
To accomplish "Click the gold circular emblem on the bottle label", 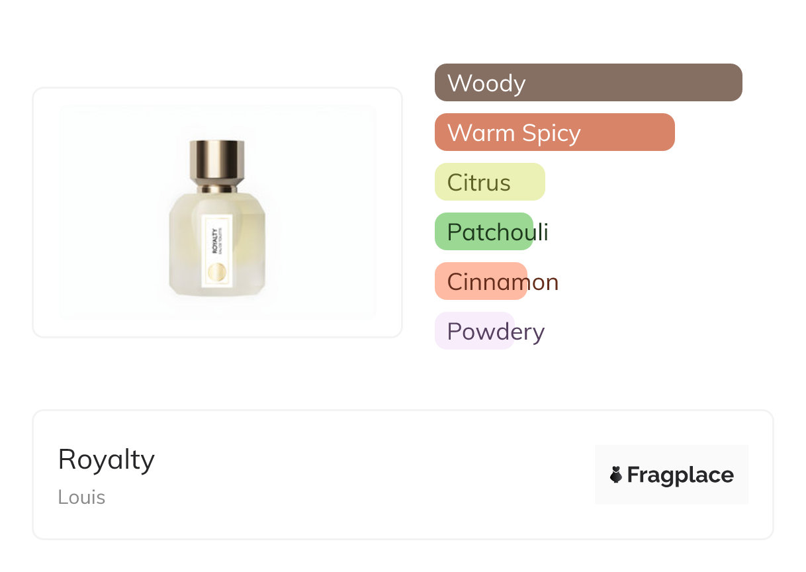I will coord(217,272).
